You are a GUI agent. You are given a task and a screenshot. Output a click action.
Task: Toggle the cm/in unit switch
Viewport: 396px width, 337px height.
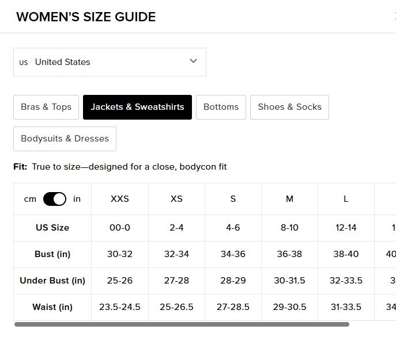click(x=55, y=199)
